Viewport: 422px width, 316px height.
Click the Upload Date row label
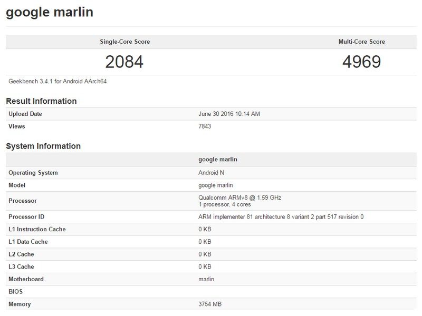tap(25, 114)
